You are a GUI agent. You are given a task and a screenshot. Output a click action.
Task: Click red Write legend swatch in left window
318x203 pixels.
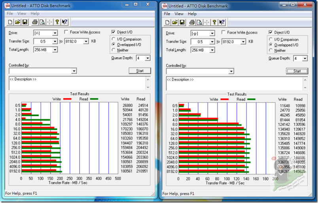(67, 99)
